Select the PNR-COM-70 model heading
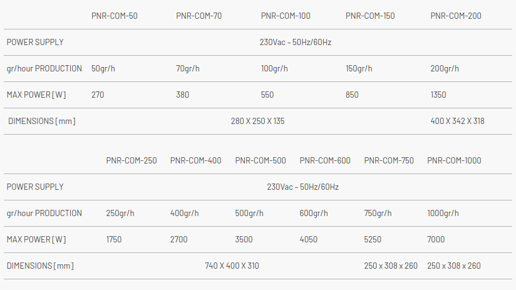This screenshot has width=516, height=290. [199, 16]
